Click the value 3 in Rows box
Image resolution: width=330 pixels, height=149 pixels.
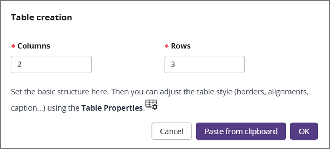173,64
